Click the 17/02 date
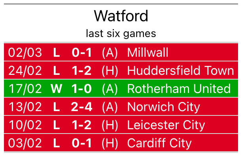 coord(25,89)
